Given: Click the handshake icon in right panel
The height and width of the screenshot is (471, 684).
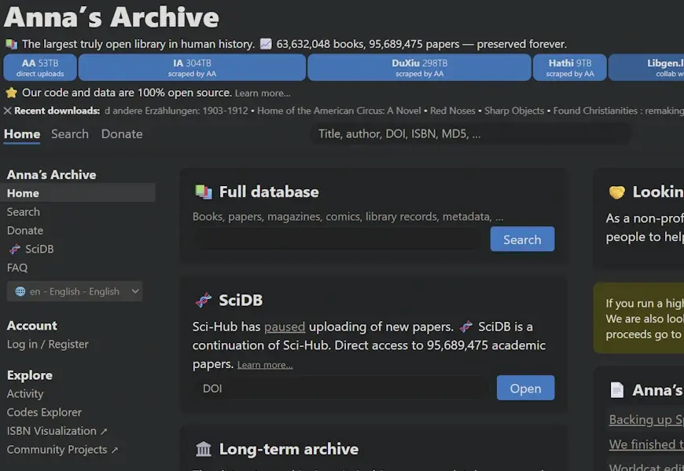Looking at the screenshot, I should coord(617,192).
